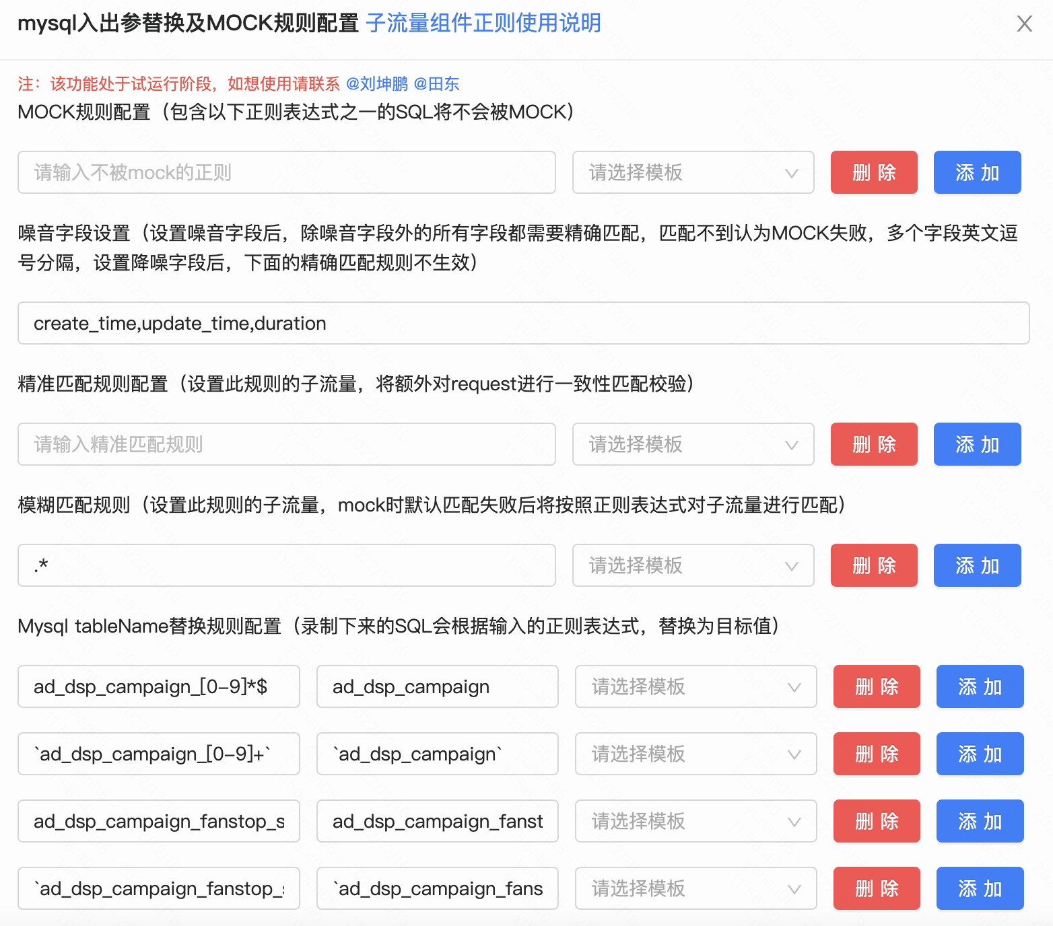Close the mysql MOCK rules dialog

(x=1024, y=24)
